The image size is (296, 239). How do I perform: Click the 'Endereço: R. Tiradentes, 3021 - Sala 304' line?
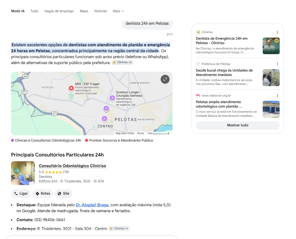[62, 229]
